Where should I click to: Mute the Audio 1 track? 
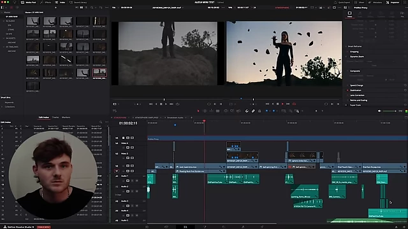click(137, 181)
